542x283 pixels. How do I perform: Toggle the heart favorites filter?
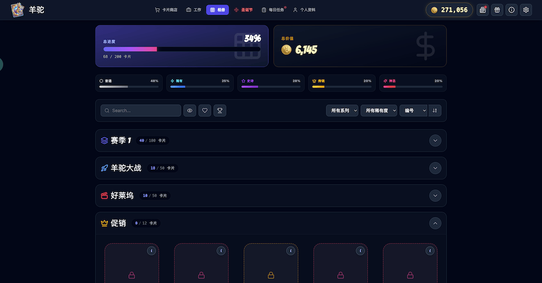(205, 110)
